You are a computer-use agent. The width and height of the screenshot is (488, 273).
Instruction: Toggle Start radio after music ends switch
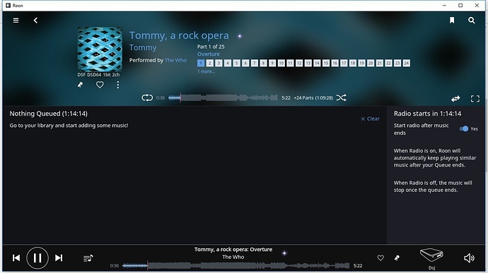(x=464, y=129)
